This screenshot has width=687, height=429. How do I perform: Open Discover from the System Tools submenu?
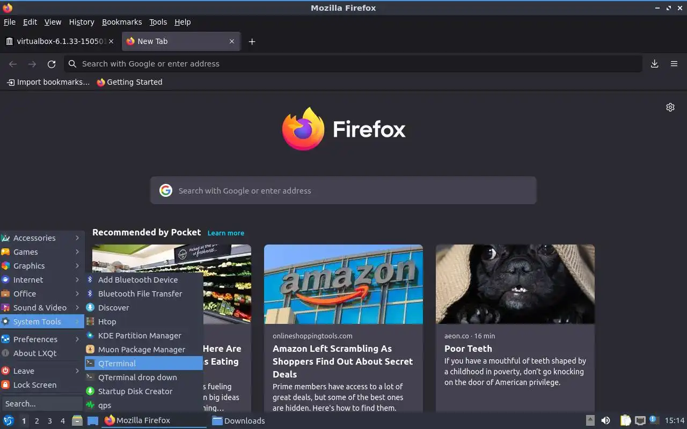(144, 307)
